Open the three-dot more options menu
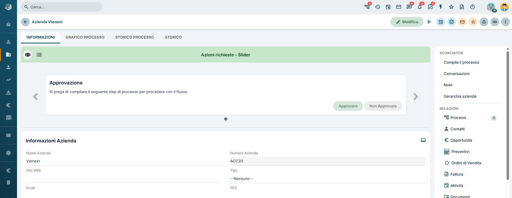Screen dimensions: 512x198 506,22
